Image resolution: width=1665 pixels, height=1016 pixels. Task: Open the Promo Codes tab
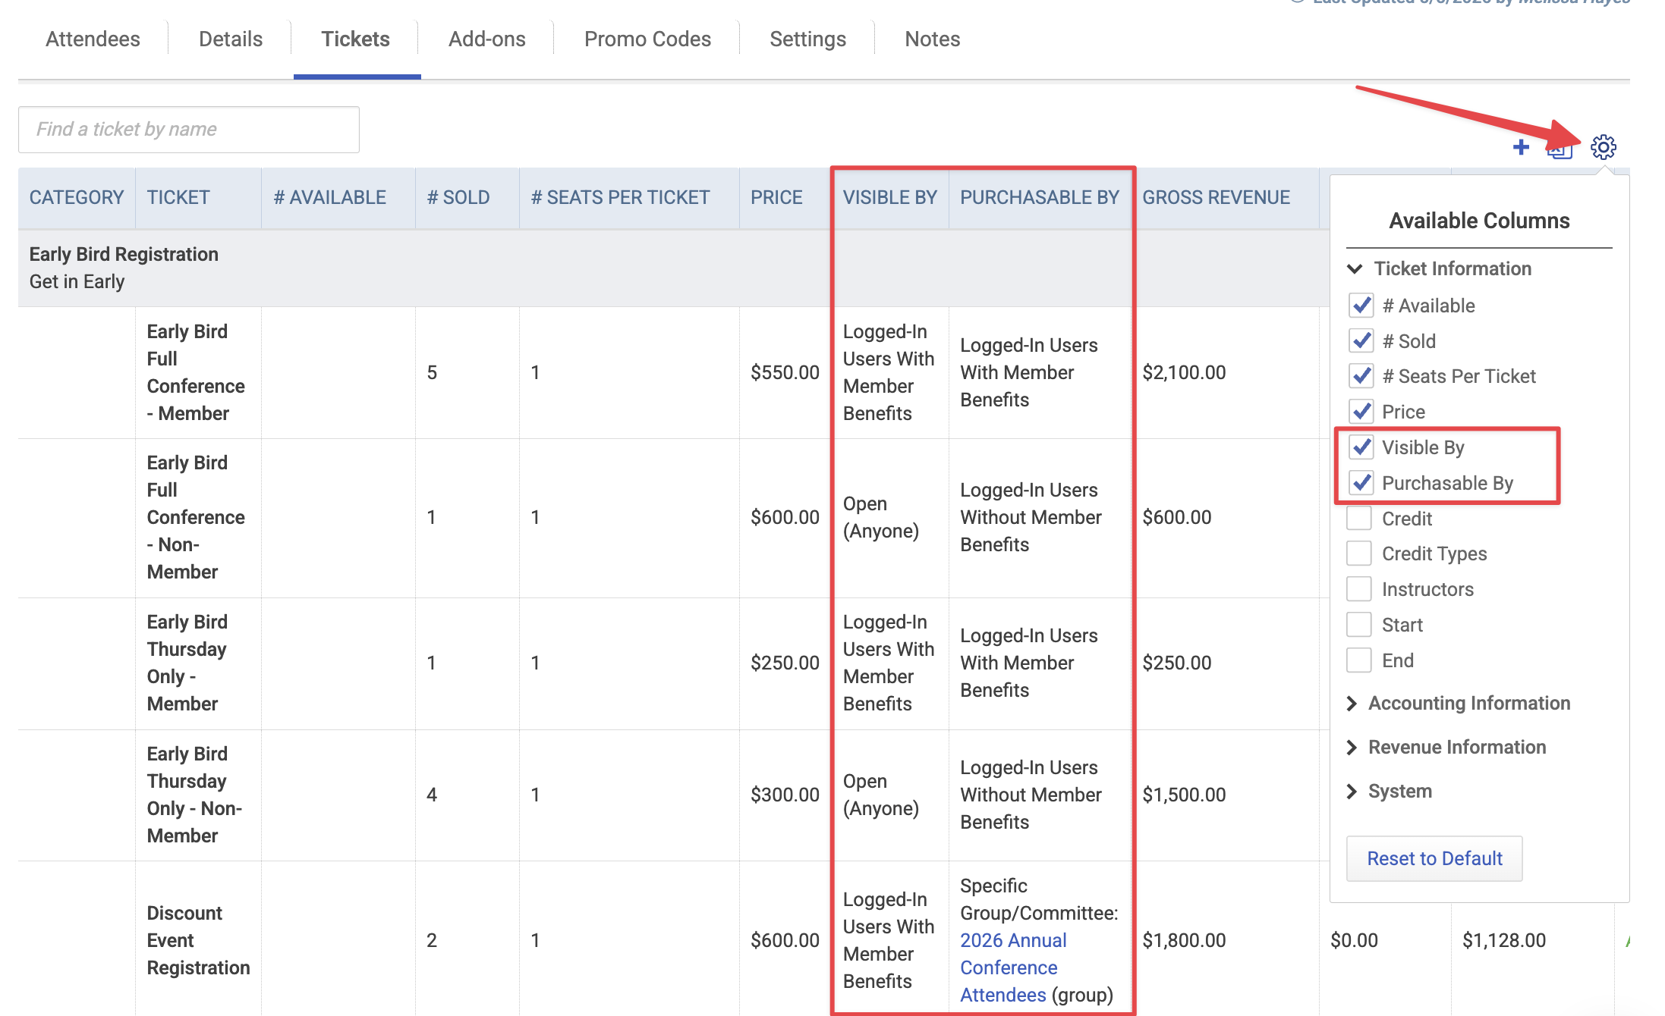647,39
